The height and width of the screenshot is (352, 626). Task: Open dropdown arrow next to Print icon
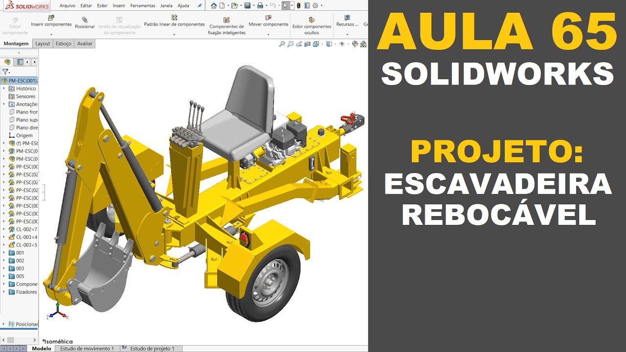pos(266,6)
